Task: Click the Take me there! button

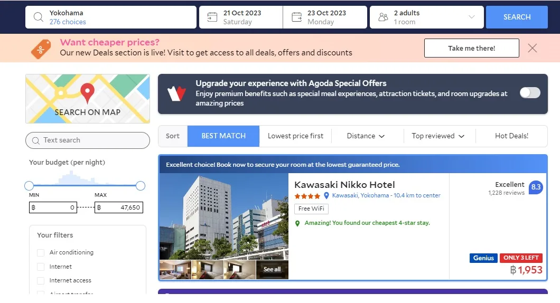Action: 471,48
